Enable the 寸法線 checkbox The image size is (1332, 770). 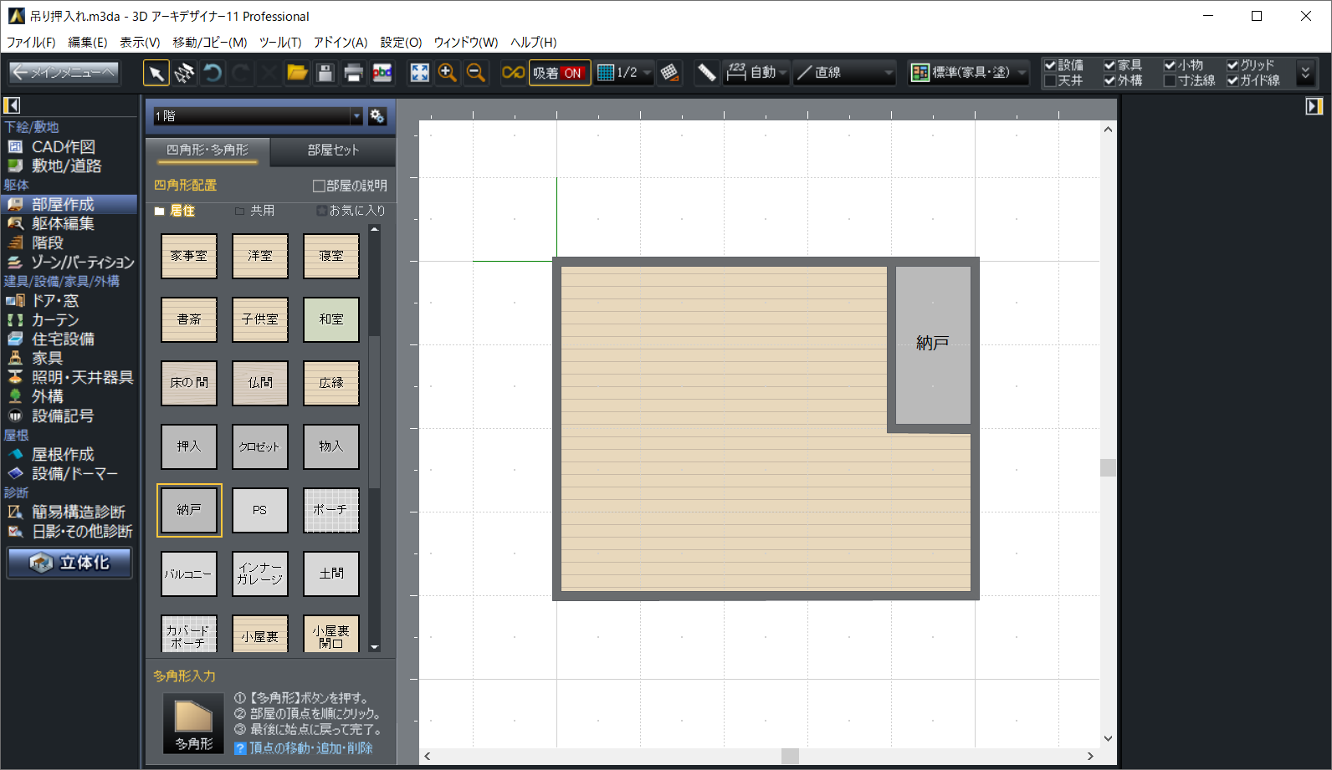click(x=1171, y=81)
